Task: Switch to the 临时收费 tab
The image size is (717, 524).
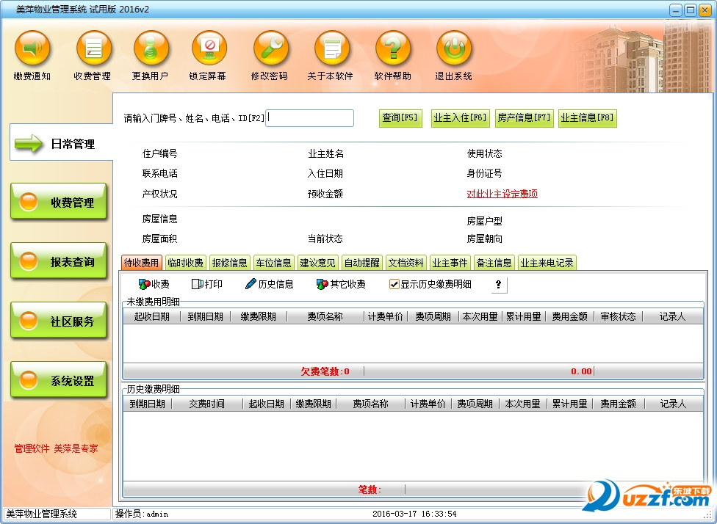Action: [186, 263]
